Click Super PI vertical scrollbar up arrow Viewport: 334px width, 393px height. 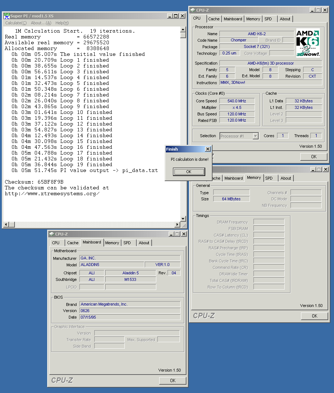183,29
